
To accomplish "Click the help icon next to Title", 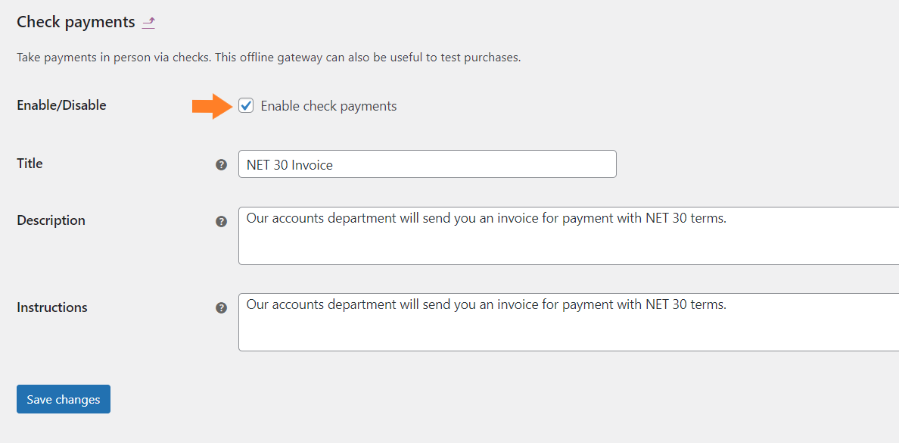I will 221,164.
